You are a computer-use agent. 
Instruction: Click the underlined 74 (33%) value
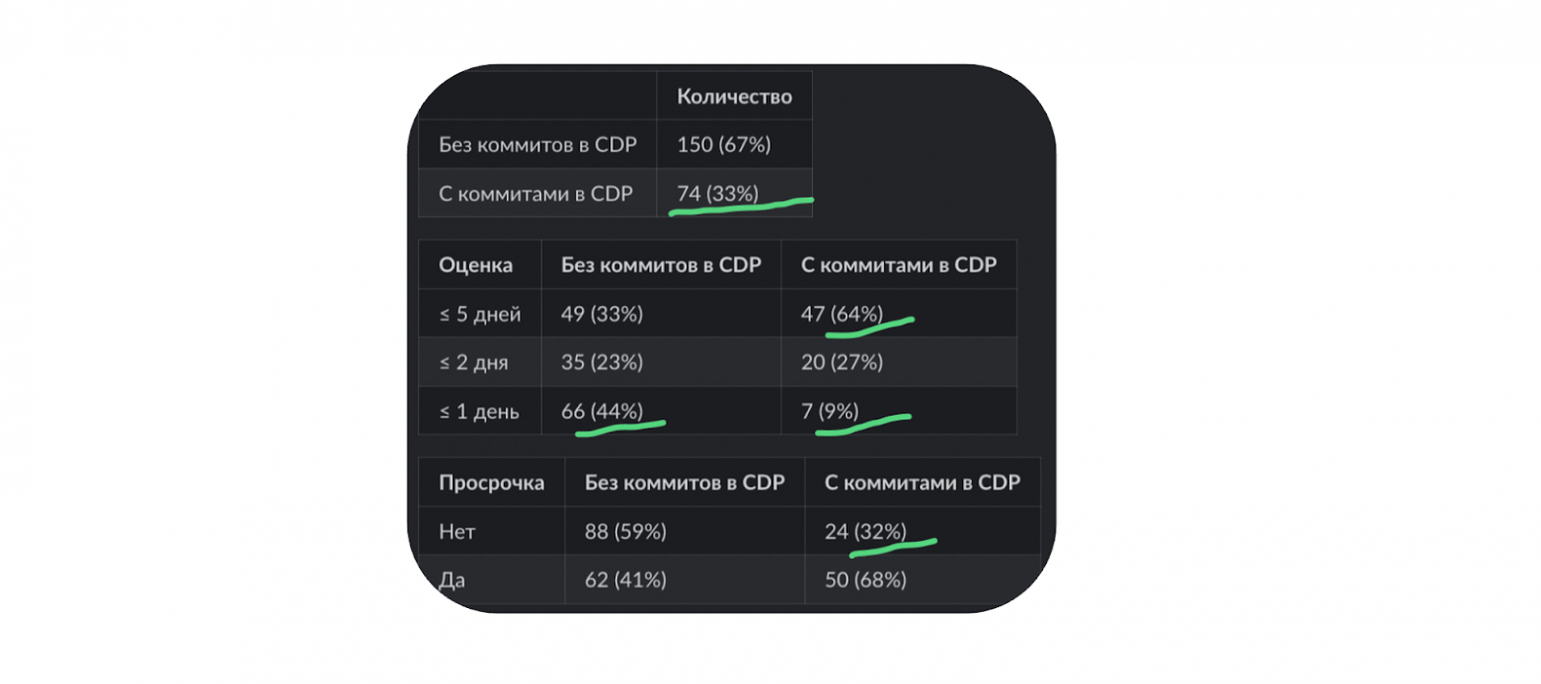[x=717, y=194]
